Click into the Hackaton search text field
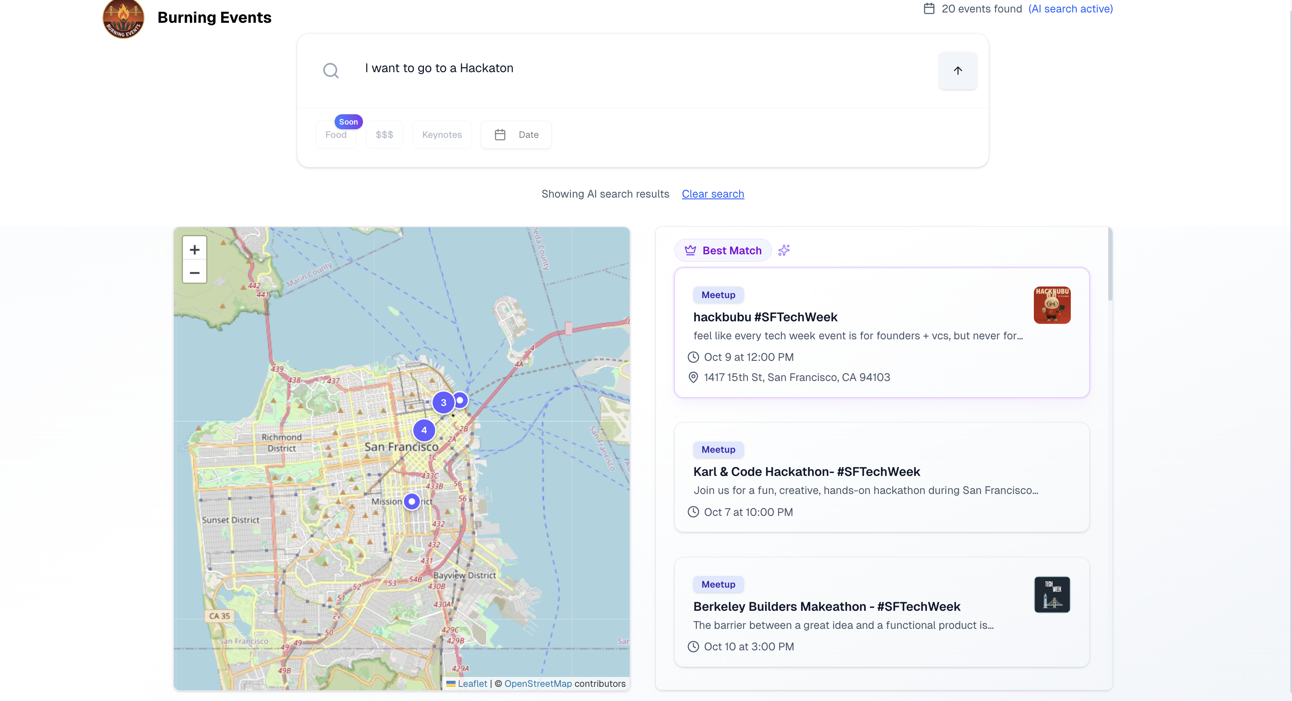 (602, 68)
